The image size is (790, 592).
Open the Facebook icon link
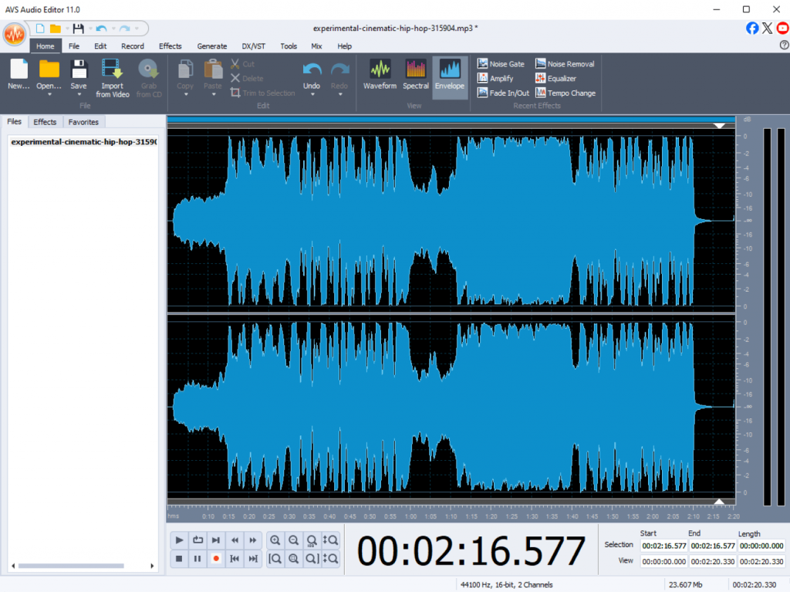coord(752,29)
